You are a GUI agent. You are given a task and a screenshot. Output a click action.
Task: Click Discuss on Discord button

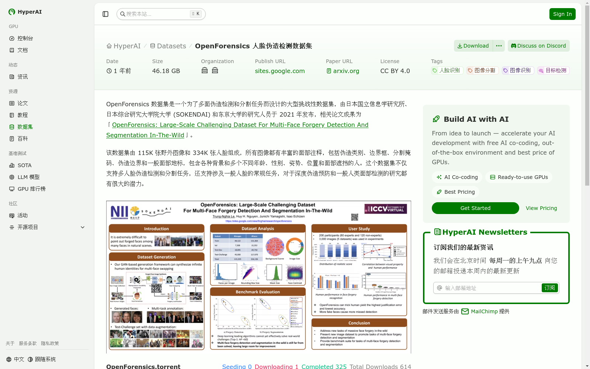click(x=538, y=46)
